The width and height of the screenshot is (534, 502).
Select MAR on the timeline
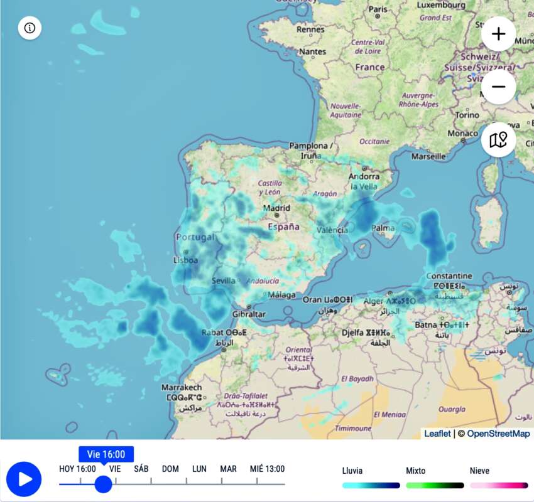pos(228,469)
